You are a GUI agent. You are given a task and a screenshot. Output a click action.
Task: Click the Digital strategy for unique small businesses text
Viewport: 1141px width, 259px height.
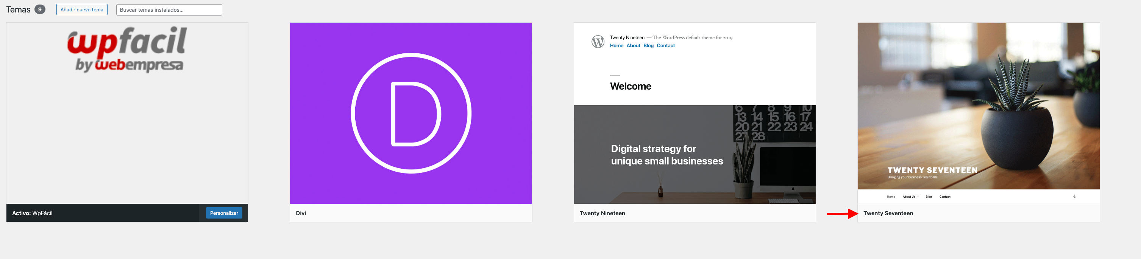point(667,155)
